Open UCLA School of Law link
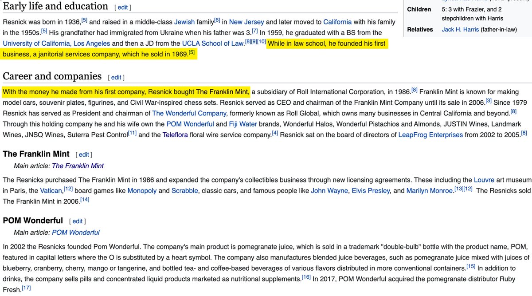This screenshot has width=532, height=296. click(x=213, y=43)
